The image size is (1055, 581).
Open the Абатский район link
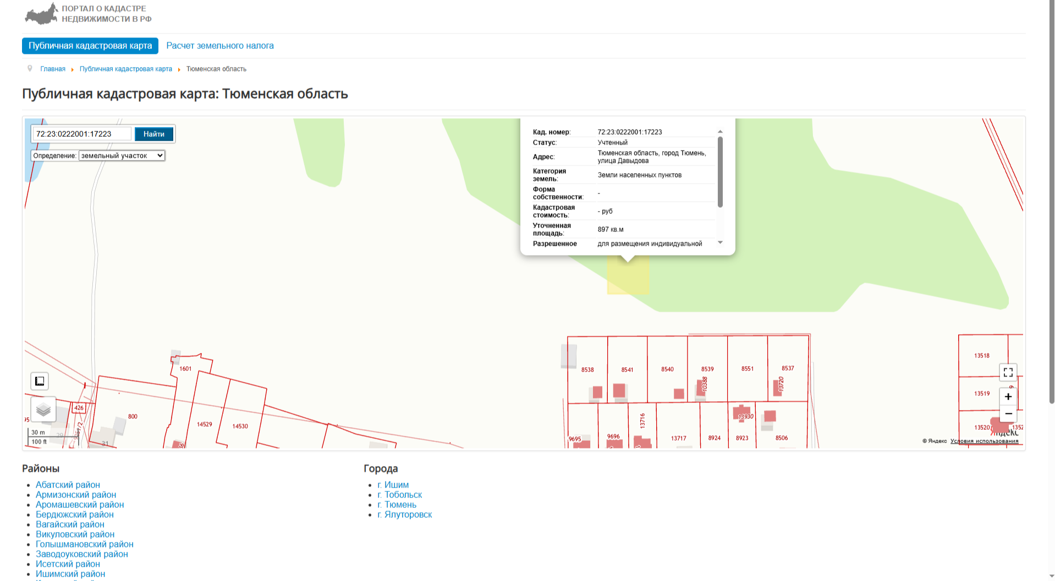tap(68, 485)
